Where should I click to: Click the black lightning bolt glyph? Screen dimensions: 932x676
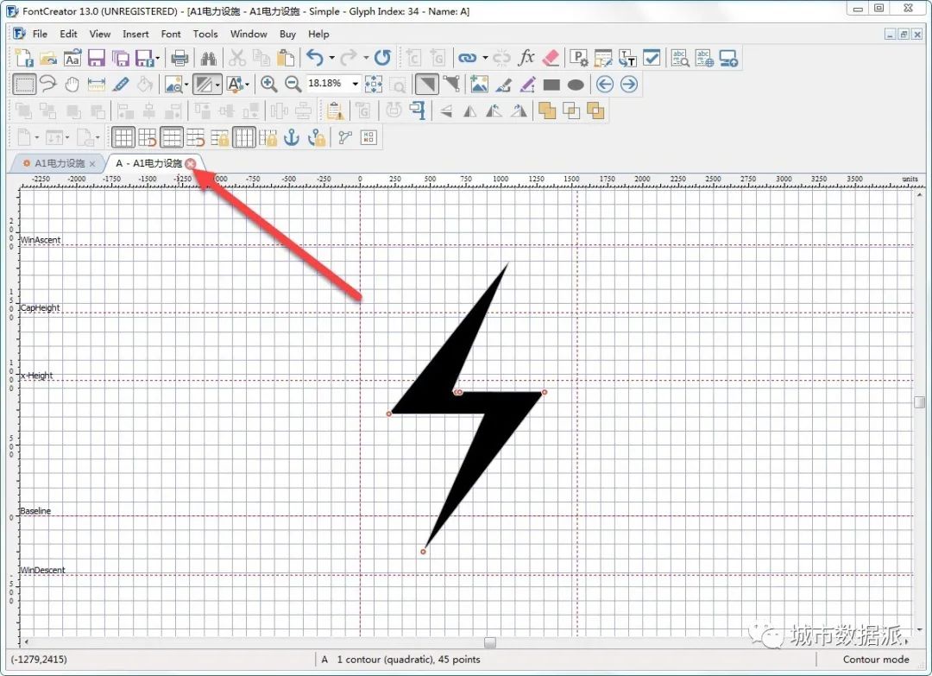point(467,407)
